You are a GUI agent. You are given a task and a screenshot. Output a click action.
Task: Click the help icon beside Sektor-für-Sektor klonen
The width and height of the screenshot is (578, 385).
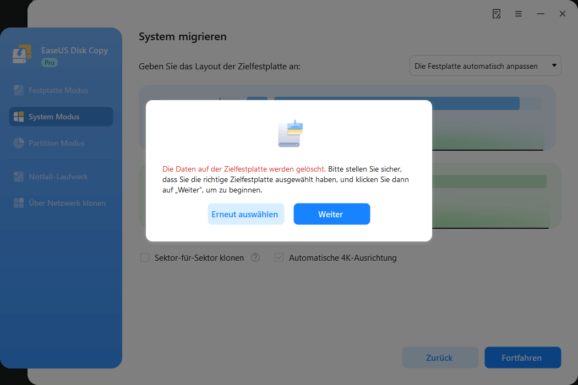[255, 257]
